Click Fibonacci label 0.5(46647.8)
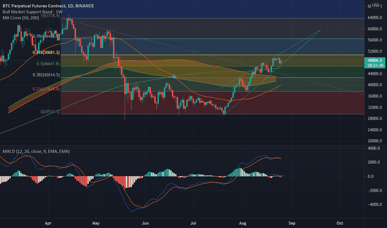The height and width of the screenshot is (228, 387). tap(48, 64)
